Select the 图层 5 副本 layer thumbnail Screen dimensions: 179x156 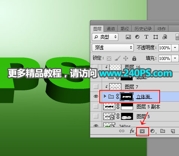coord(109,107)
